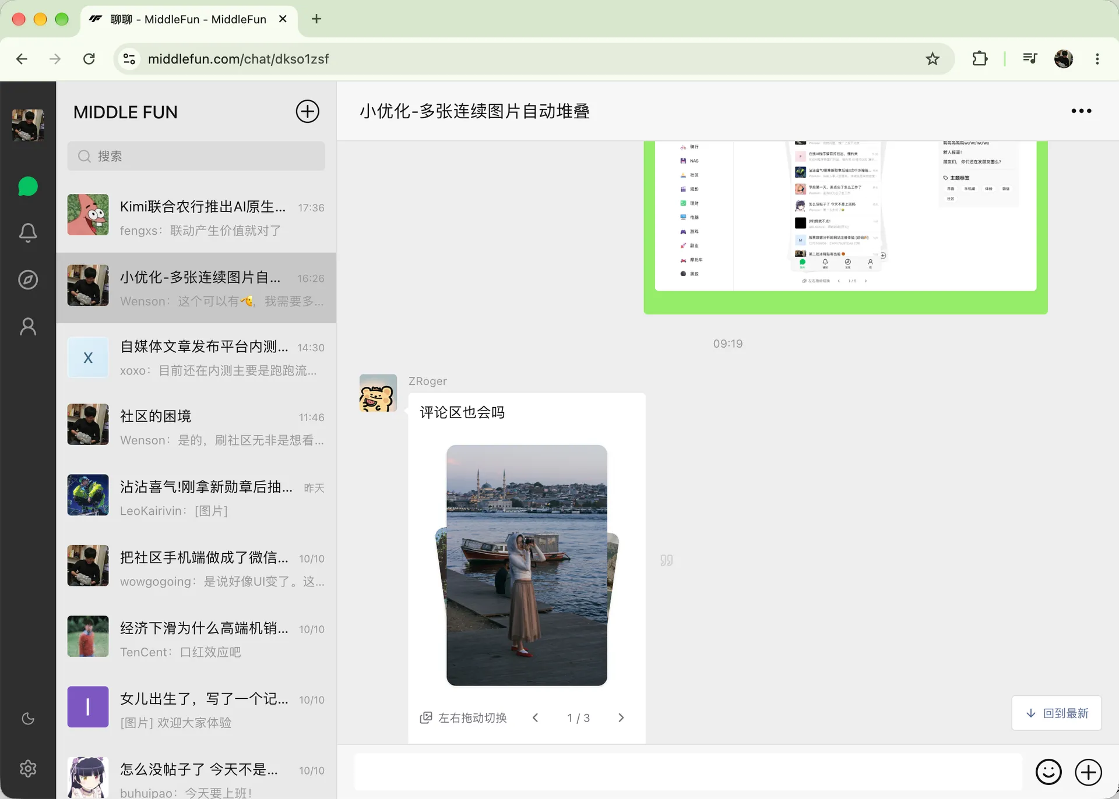Bookmark page with star icon
1119x799 pixels.
tap(932, 59)
